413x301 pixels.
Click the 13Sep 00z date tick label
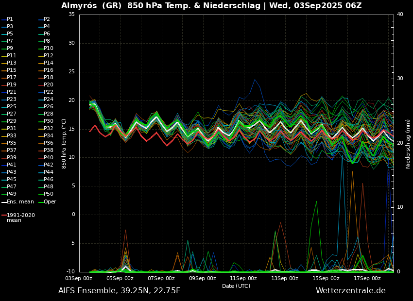click(x=285, y=278)
